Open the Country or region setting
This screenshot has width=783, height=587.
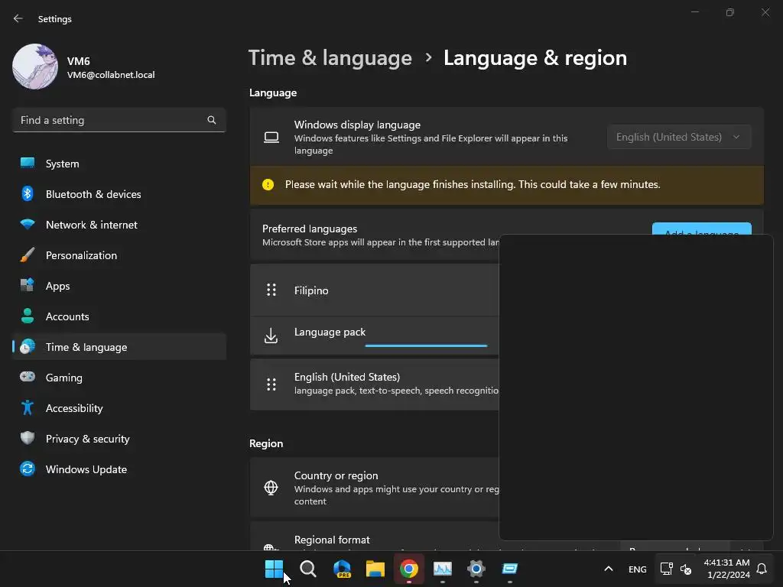click(x=375, y=487)
